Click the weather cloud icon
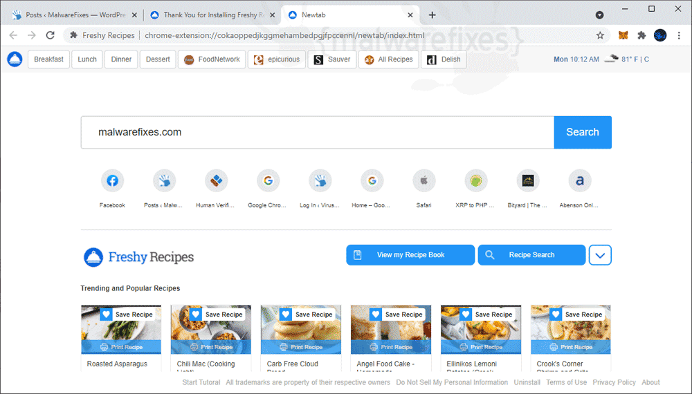 [611, 59]
